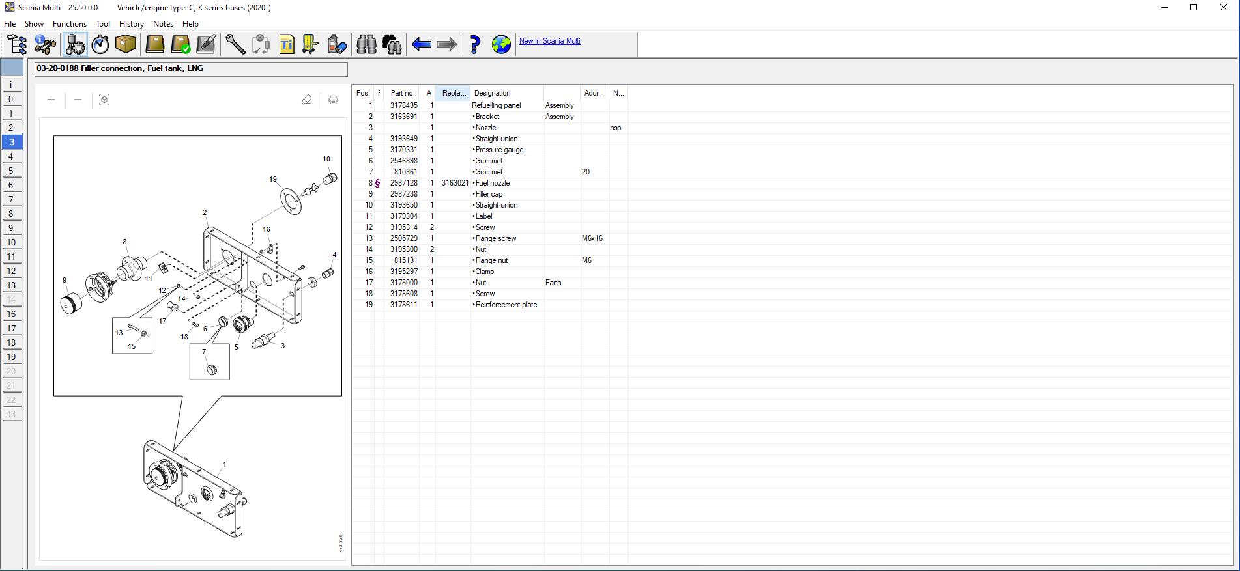
Task: Click the blue question mark help icon
Action: (x=474, y=44)
